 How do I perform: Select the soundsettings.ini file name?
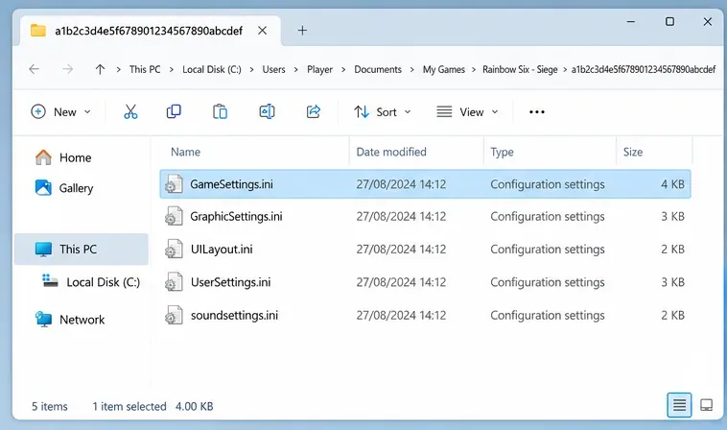click(234, 315)
